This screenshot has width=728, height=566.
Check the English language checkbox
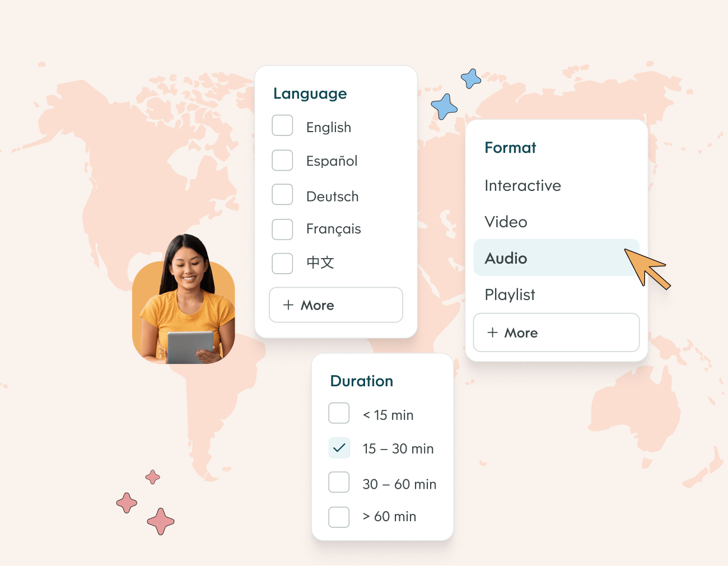pos(282,126)
